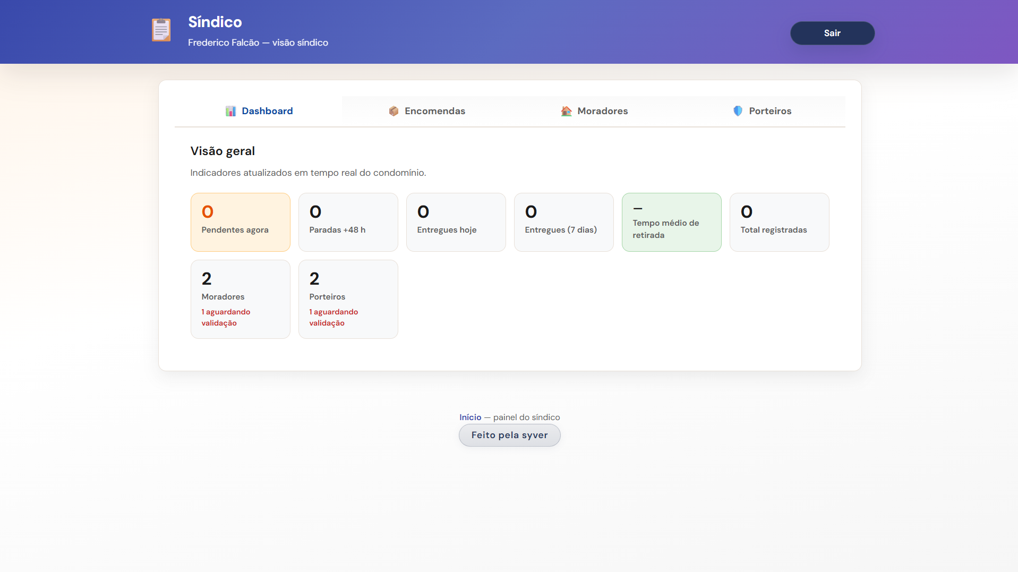Select the Total registradas card
The image size is (1018, 572).
(780, 222)
